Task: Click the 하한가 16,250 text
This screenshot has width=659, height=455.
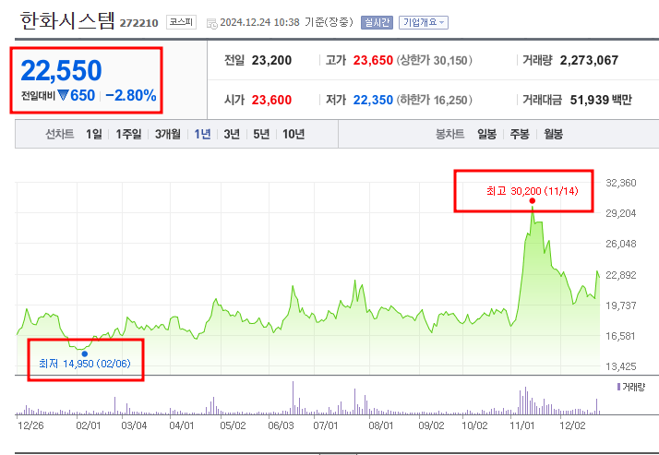Action: 435,100
